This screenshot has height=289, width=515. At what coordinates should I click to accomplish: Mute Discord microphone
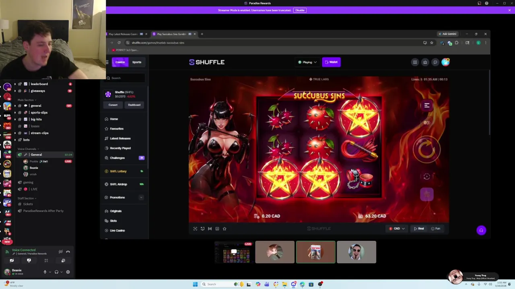point(45,272)
